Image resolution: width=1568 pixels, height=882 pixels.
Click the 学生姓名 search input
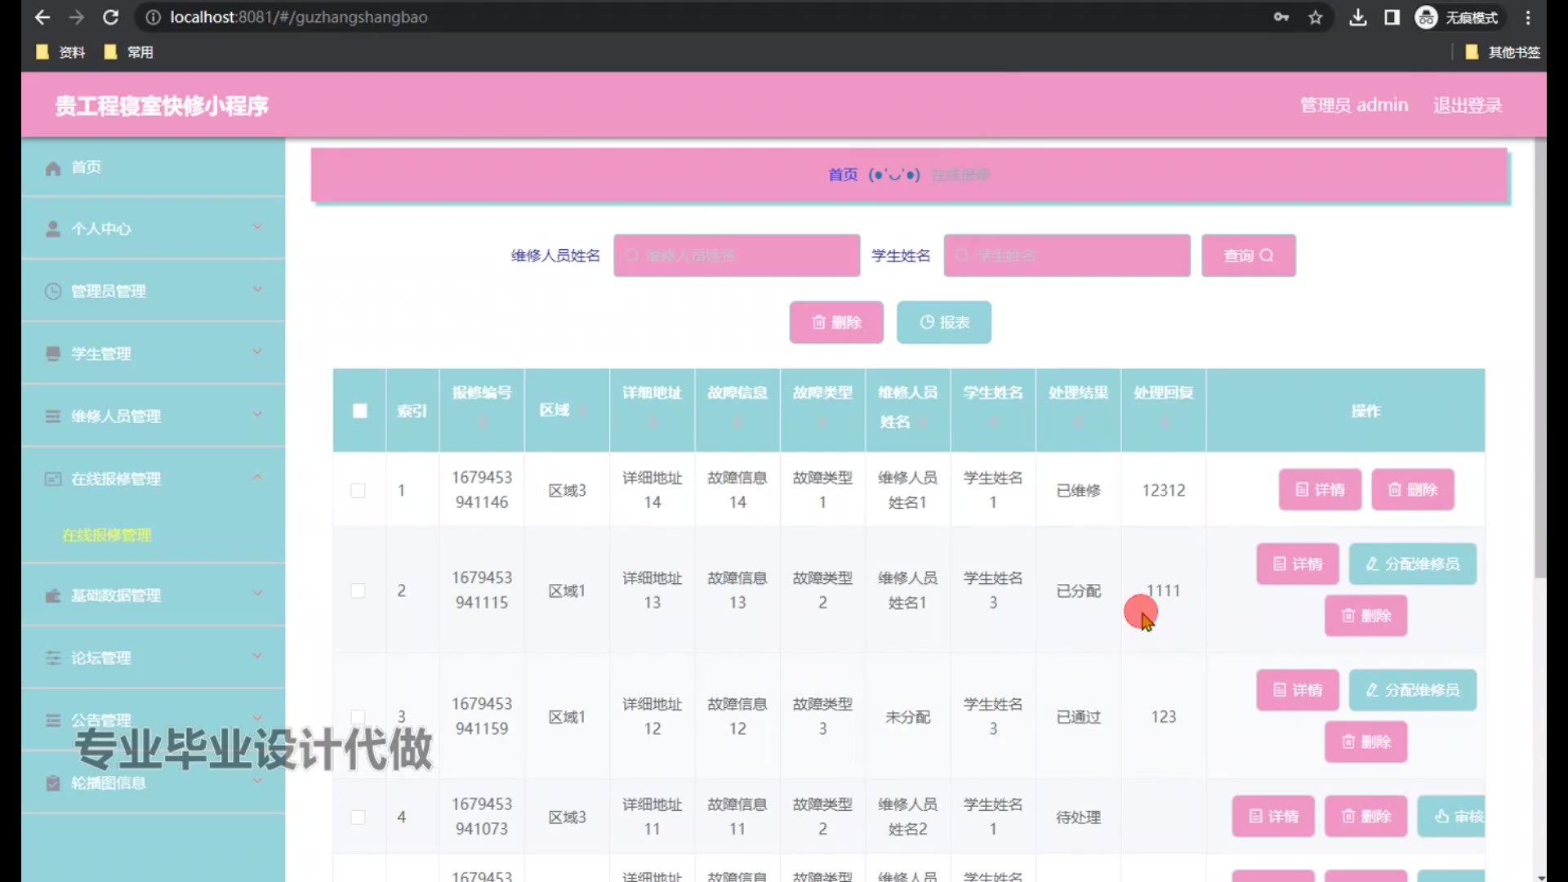click(1067, 256)
